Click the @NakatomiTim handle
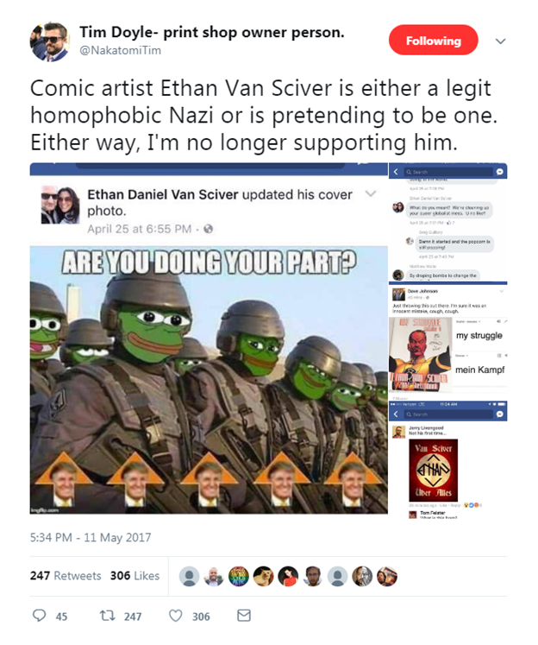Viewport: 538px width, 645px height. pyautogui.click(x=120, y=50)
